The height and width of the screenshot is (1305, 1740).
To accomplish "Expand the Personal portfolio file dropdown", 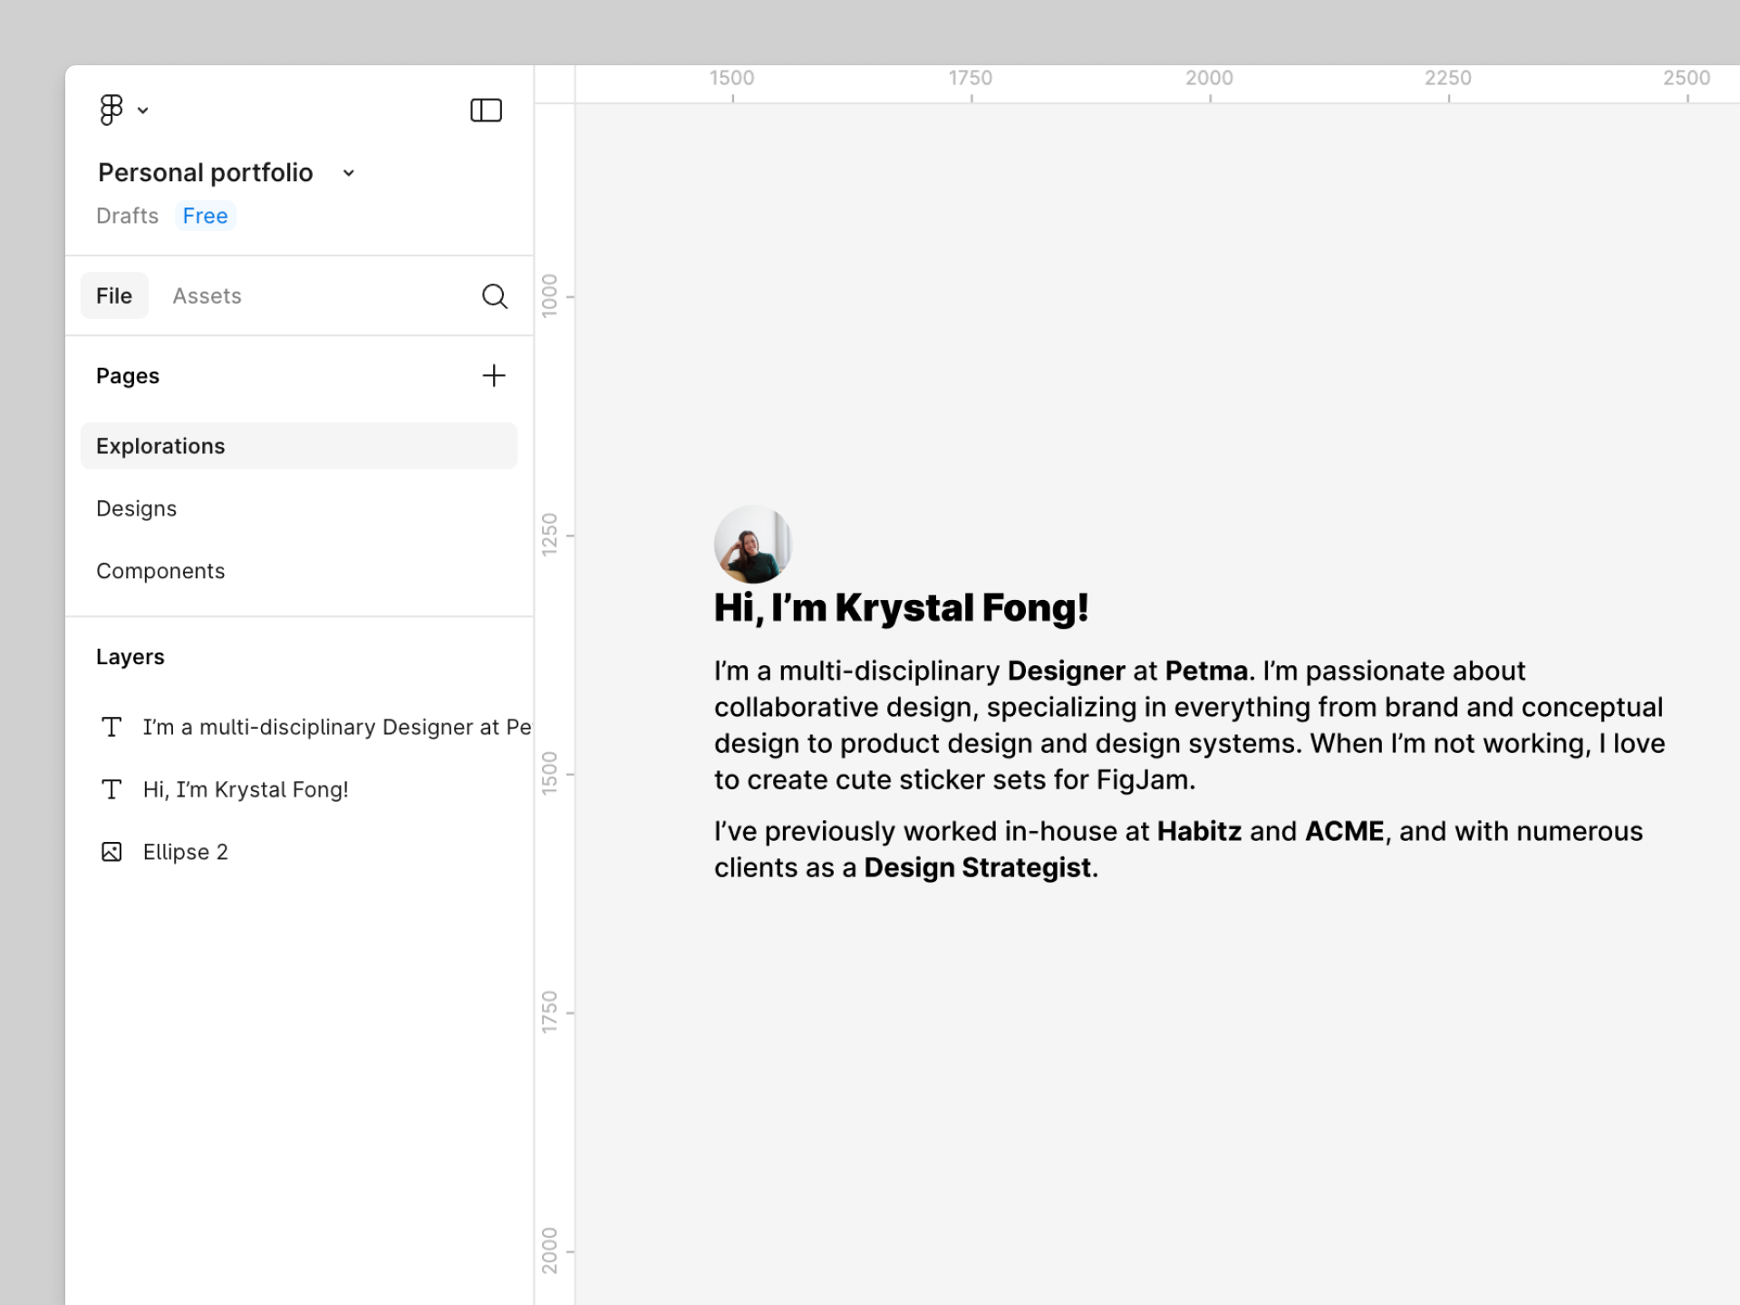I will coord(349,173).
